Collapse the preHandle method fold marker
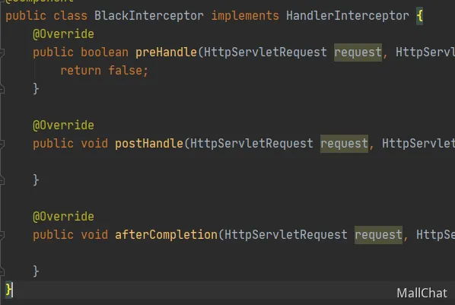The image size is (455, 305). point(2,52)
